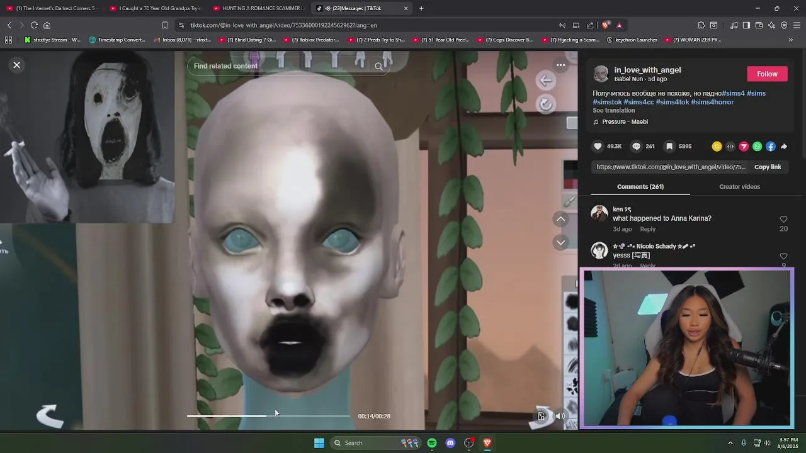The width and height of the screenshot is (806, 453).
Task: Send to friends with red paper-plane icon
Action: [x=744, y=147]
